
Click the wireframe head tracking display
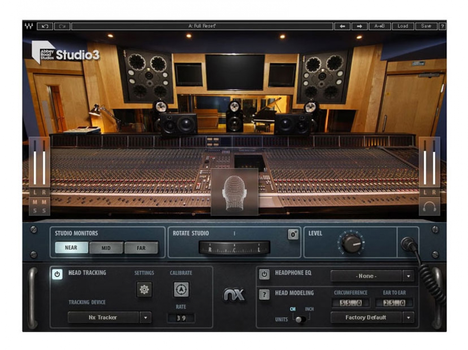(x=234, y=192)
